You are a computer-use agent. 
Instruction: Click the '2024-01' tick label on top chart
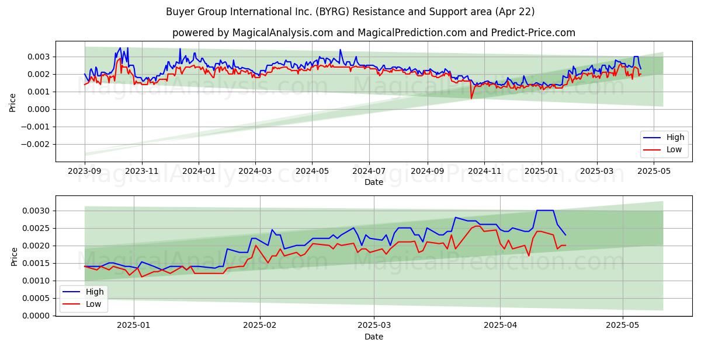tap(199, 171)
